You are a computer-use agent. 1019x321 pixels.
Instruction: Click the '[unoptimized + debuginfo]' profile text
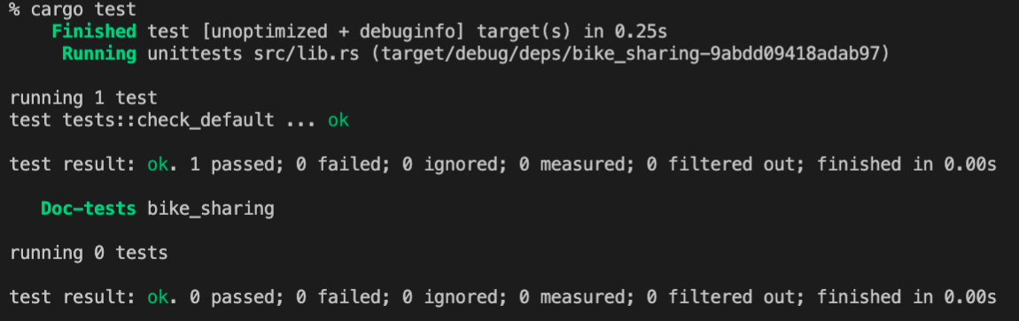306,31
